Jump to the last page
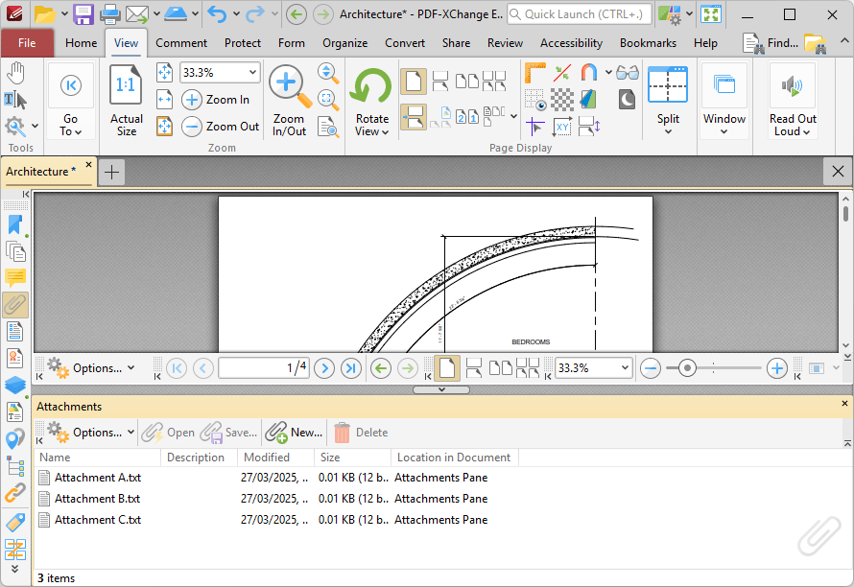This screenshot has width=854, height=587. coord(351,368)
